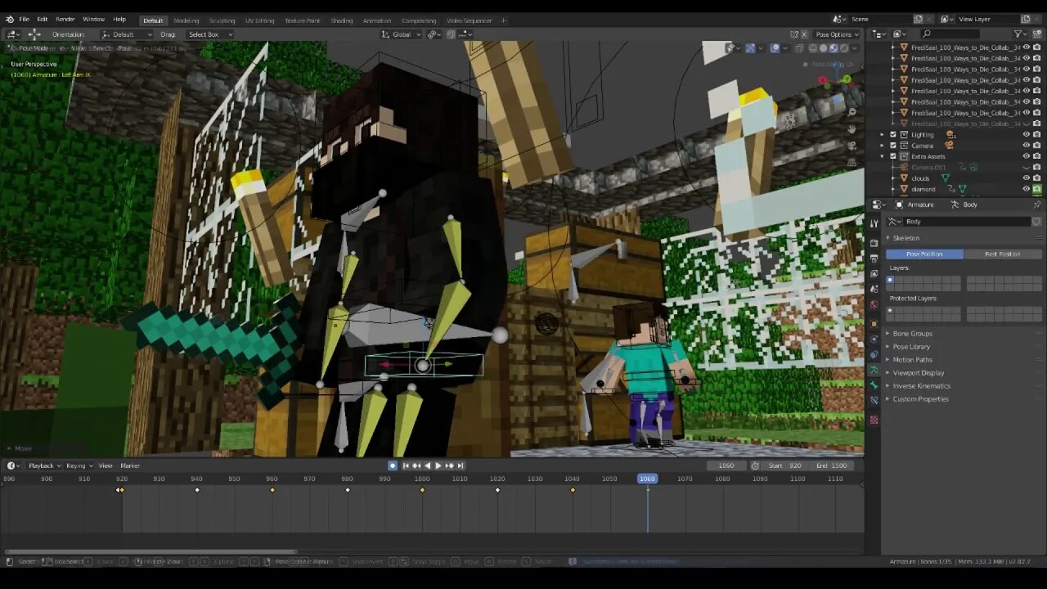Click the new scene icon
The height and width of the screenshot is (589, 1047).
click(919, 20)
